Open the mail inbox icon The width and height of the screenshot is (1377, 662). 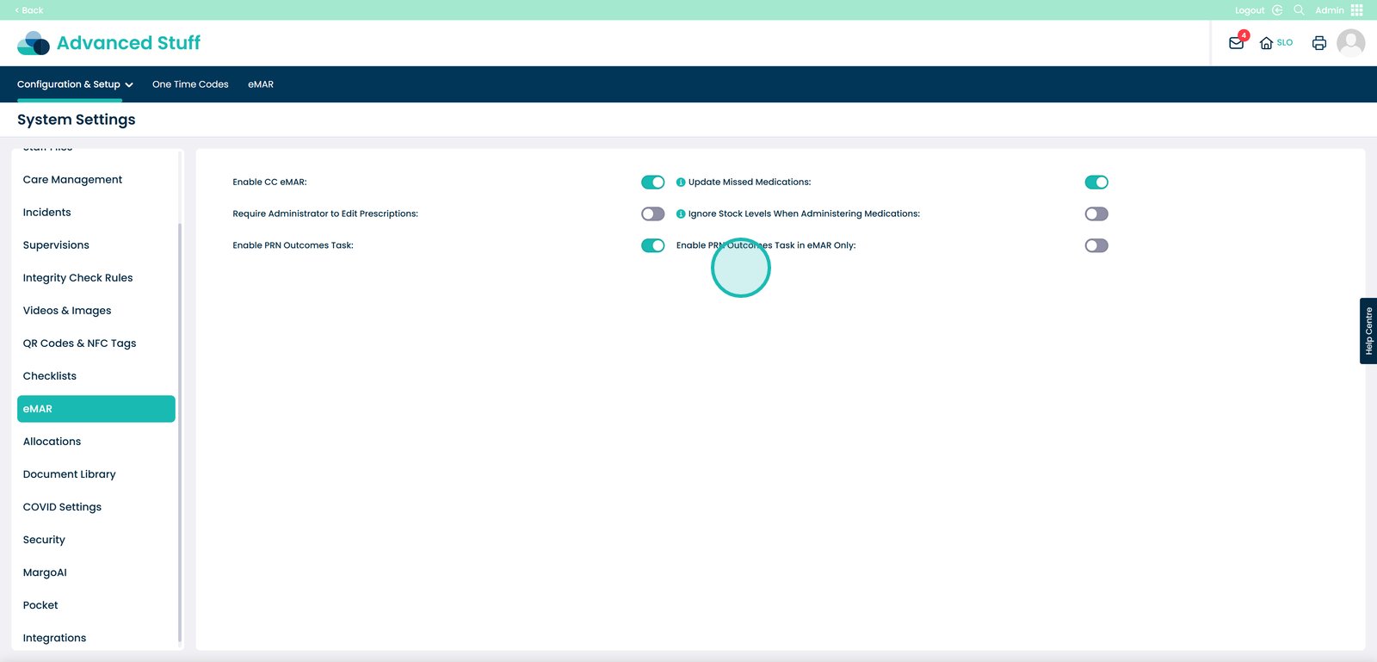[x=1236, y=43]
